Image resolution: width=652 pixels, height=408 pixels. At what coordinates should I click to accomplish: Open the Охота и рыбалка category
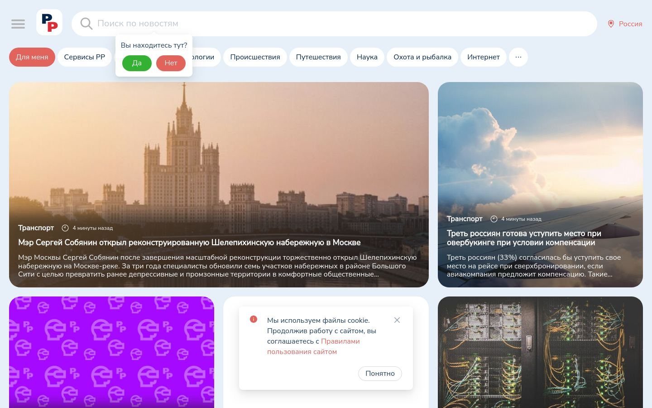(x=422, y=57)
